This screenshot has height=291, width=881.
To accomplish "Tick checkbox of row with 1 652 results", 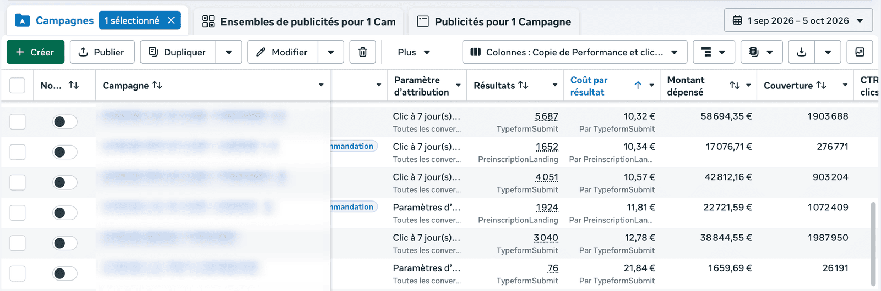I will coord(18,152).
